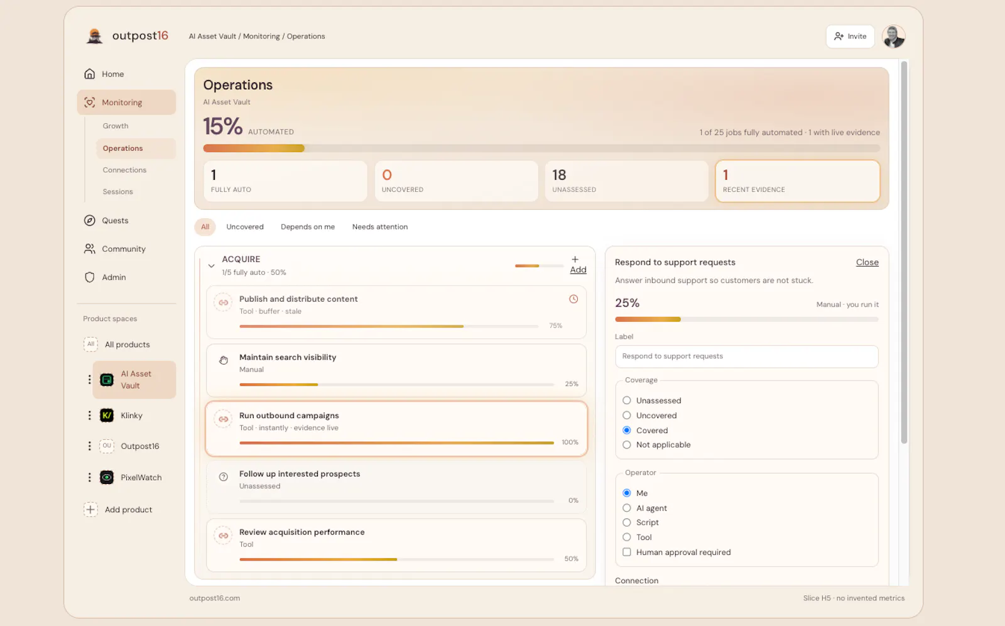Image resolution: width=1005 pixels, height=626 pixels.
Task: Click the link icon on Run outbound campaigns
Action: 223,419
